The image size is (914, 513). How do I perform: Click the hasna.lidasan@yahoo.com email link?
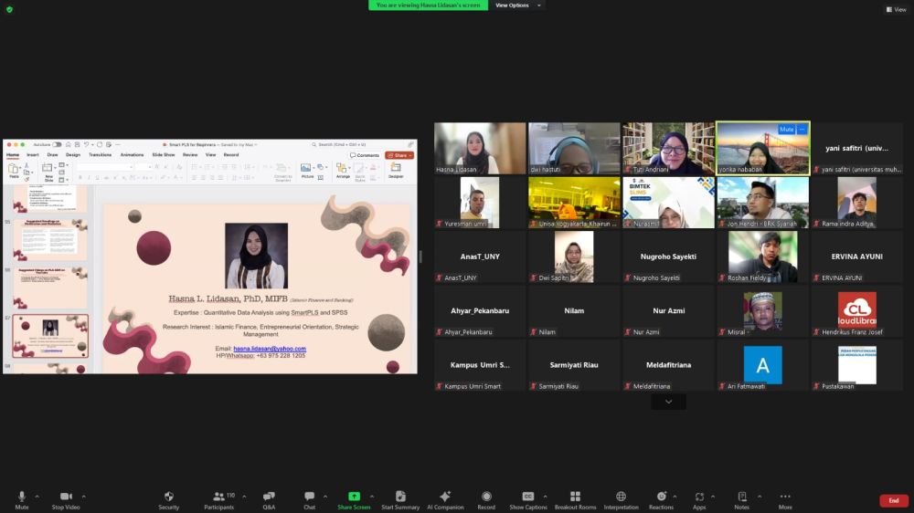pyautogui.click(x=269, y=349)
